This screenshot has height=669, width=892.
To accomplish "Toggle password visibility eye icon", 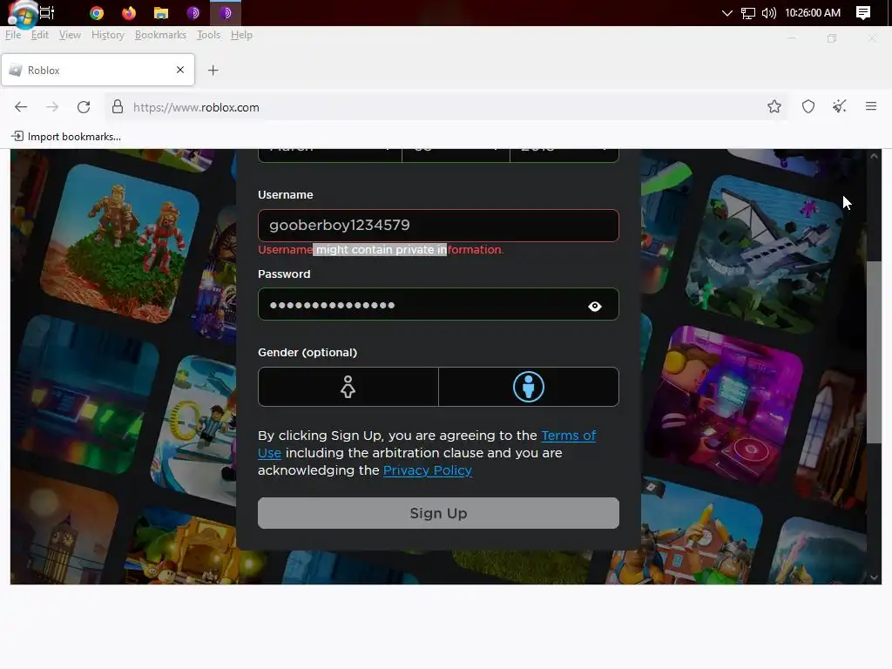I will pyautogui.click(x=595, y=306).
